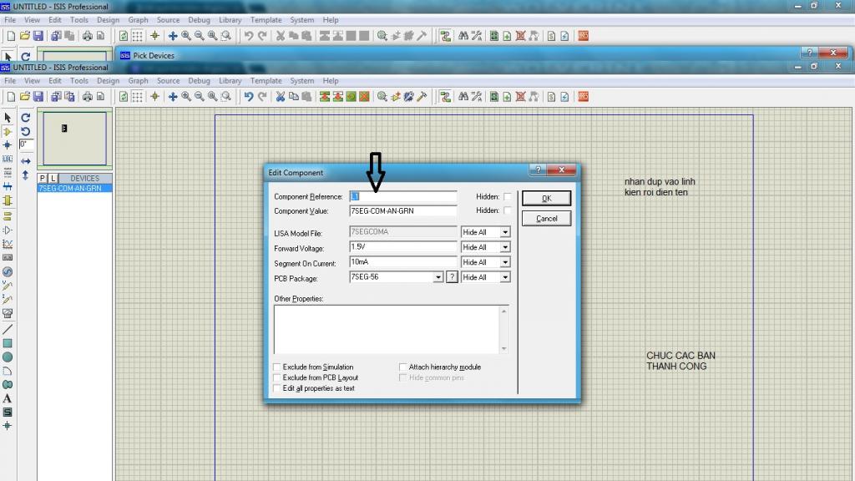The image size is (855, 481).
Task: Select the Junction Dot mode tool
Action: pyautogui.click(x=7, y=145)
